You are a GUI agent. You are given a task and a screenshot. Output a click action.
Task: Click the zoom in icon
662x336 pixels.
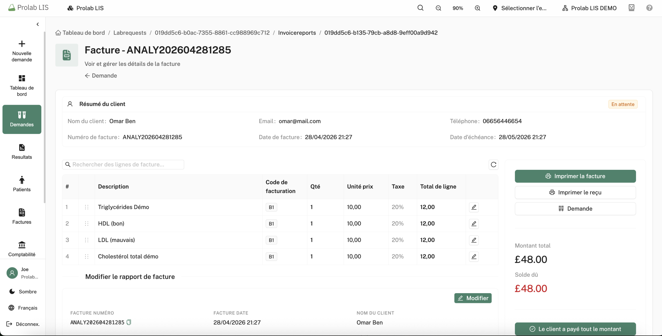click(x=477, y=8)
